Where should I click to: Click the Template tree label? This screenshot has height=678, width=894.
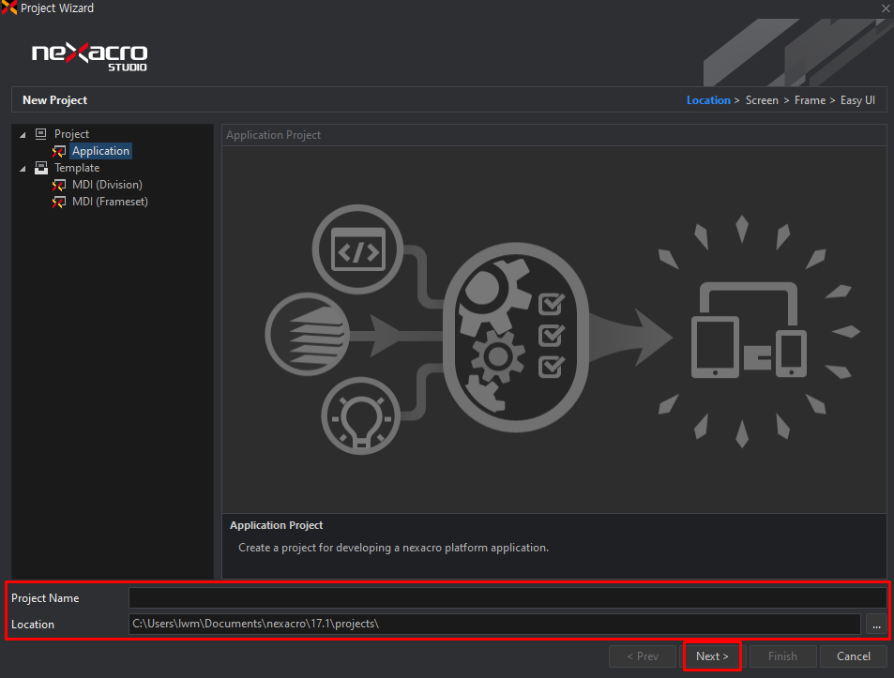[77, 168]
